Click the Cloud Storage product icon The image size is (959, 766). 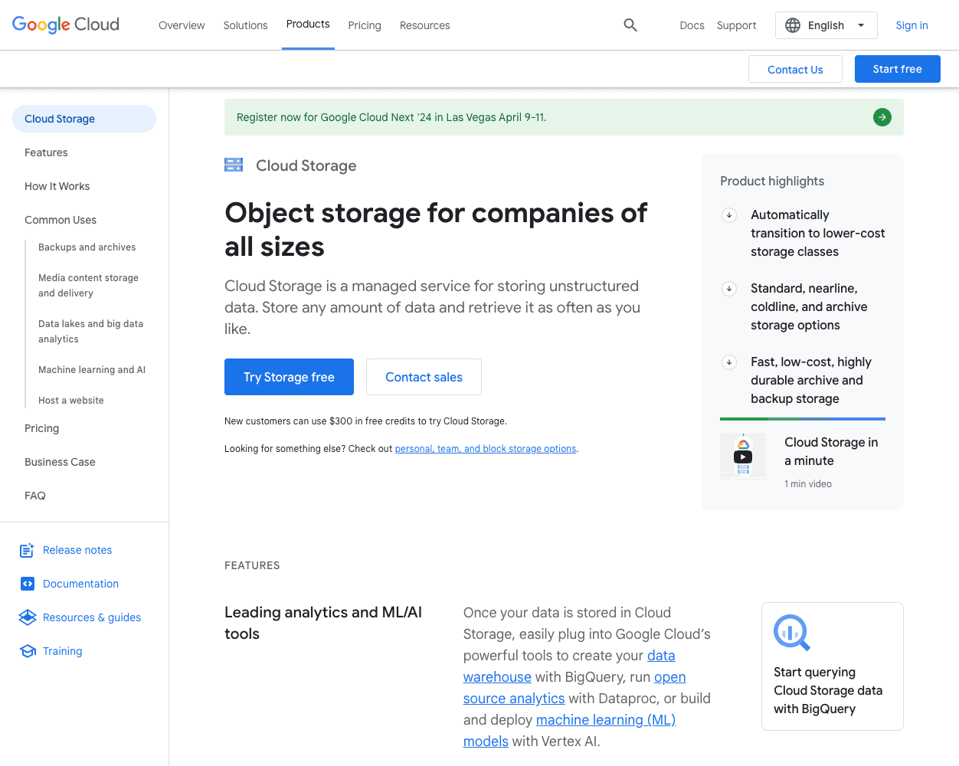pyautogui.click(x=234, y=165)
